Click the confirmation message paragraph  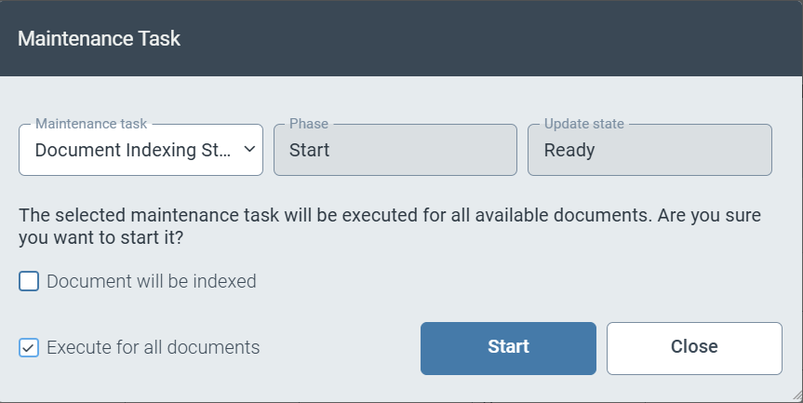point(389,226)
